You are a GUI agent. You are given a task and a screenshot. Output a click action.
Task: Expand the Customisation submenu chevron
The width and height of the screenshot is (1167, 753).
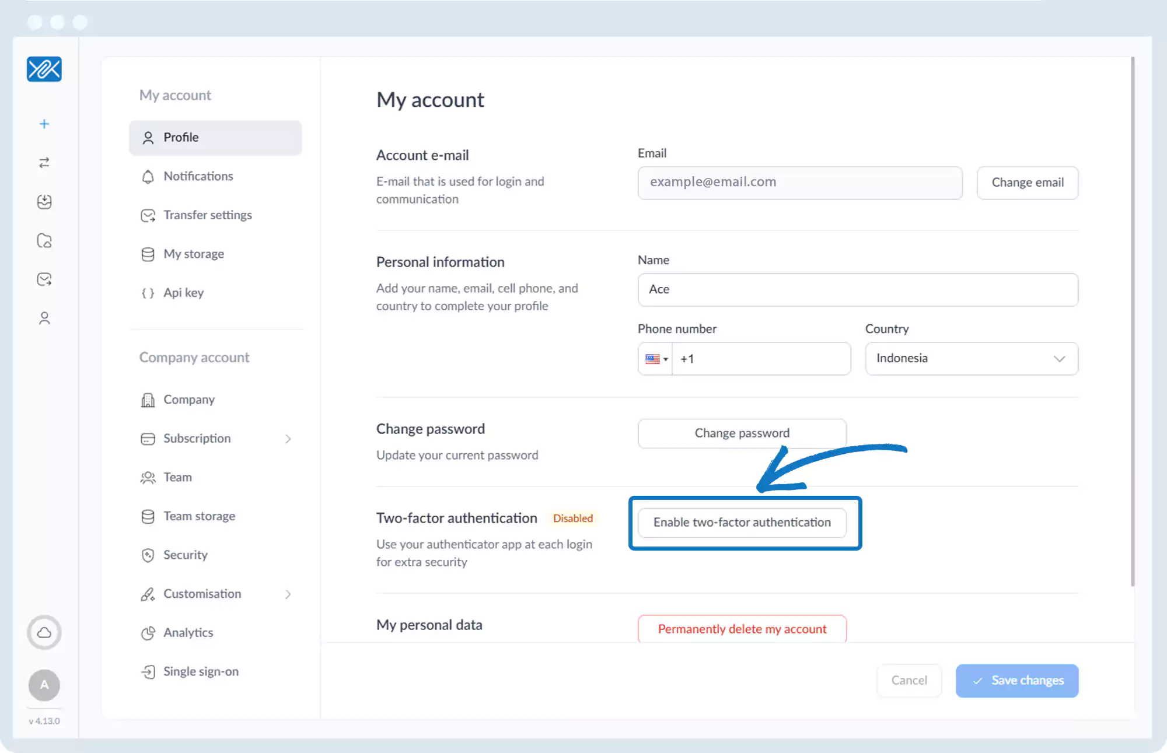[288, 594]
